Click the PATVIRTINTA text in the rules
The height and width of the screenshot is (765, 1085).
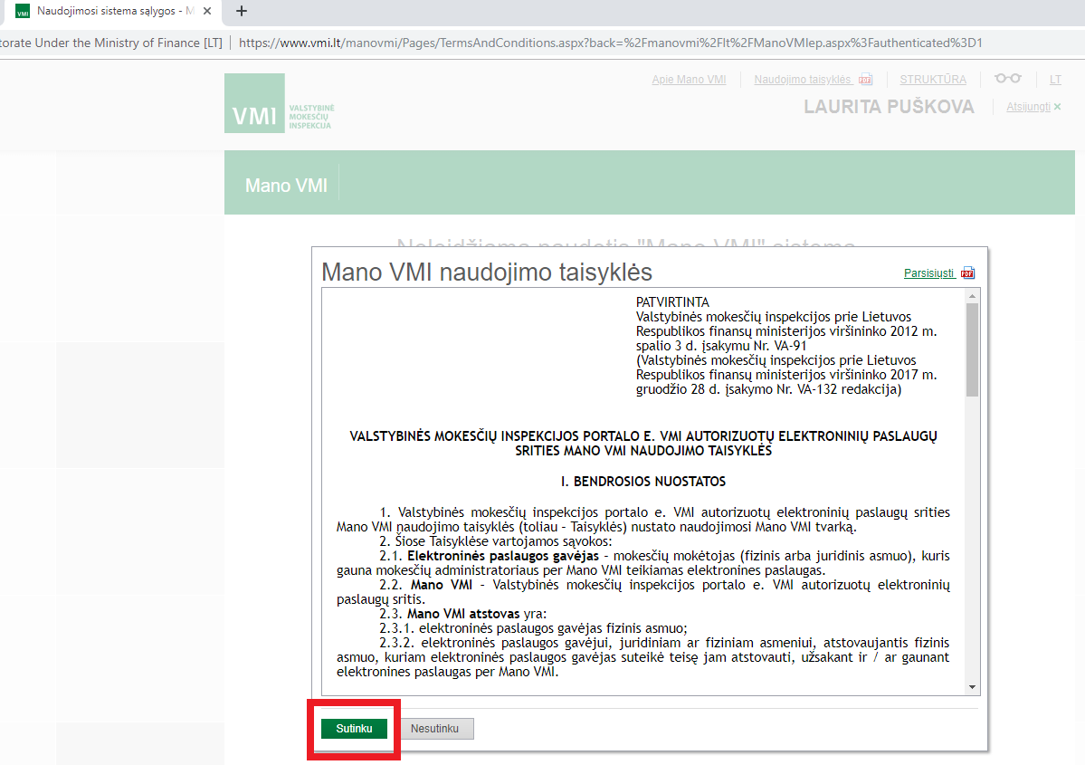[x=672, y=301]
